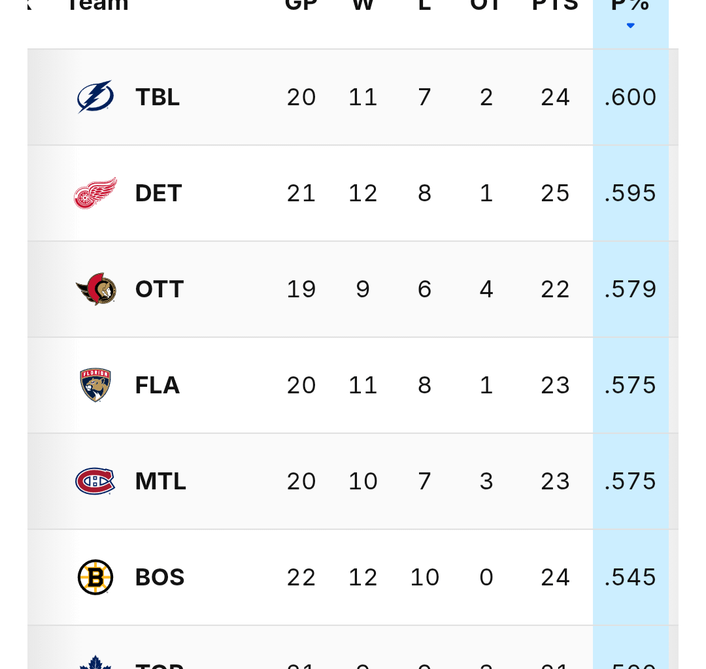Sort table by W column header
This screenshot has height=669, width=706.
(363, 5)
